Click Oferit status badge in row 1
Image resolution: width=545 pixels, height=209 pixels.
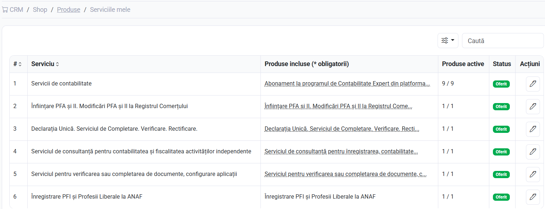(501, 84)
